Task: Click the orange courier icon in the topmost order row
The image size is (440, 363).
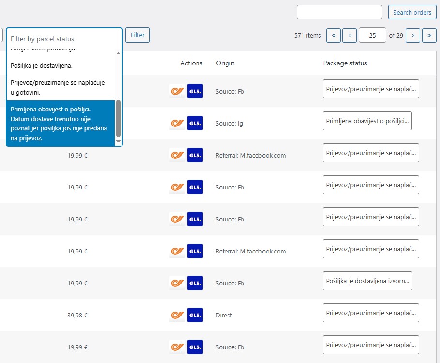Action: tap(178, 91)
